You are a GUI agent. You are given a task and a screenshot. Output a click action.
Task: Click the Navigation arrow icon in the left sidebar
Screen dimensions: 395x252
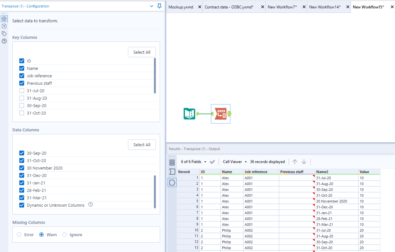pyautogui.click(x=4, y=26)
